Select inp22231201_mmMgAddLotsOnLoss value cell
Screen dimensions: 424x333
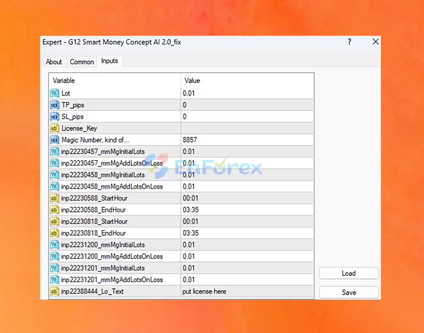pyautogui.click(x=247, y=280)
